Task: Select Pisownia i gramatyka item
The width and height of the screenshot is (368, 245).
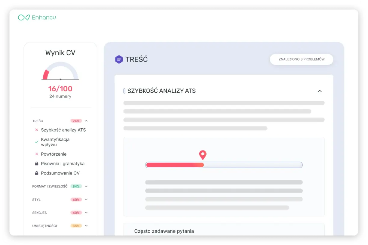Action: click(63, 163)
